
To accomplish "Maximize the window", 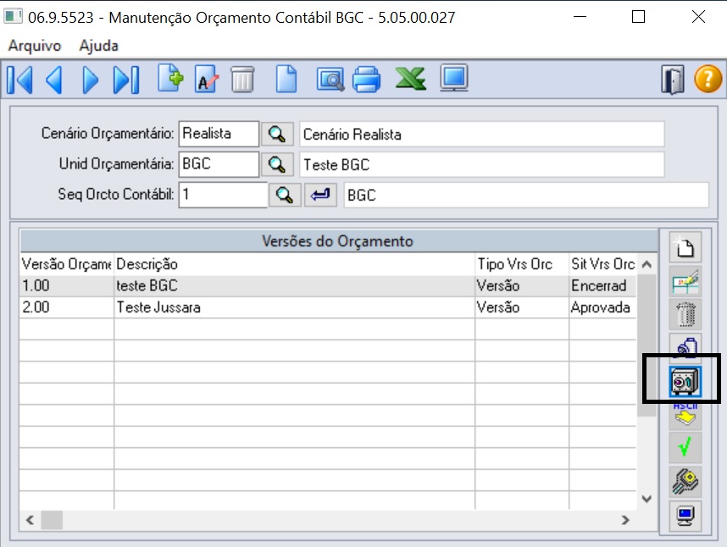I will pos(638,17).
